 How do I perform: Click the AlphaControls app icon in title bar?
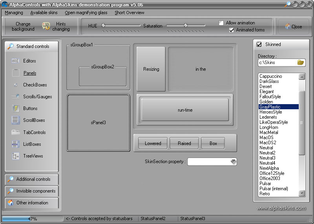[4, 4]
